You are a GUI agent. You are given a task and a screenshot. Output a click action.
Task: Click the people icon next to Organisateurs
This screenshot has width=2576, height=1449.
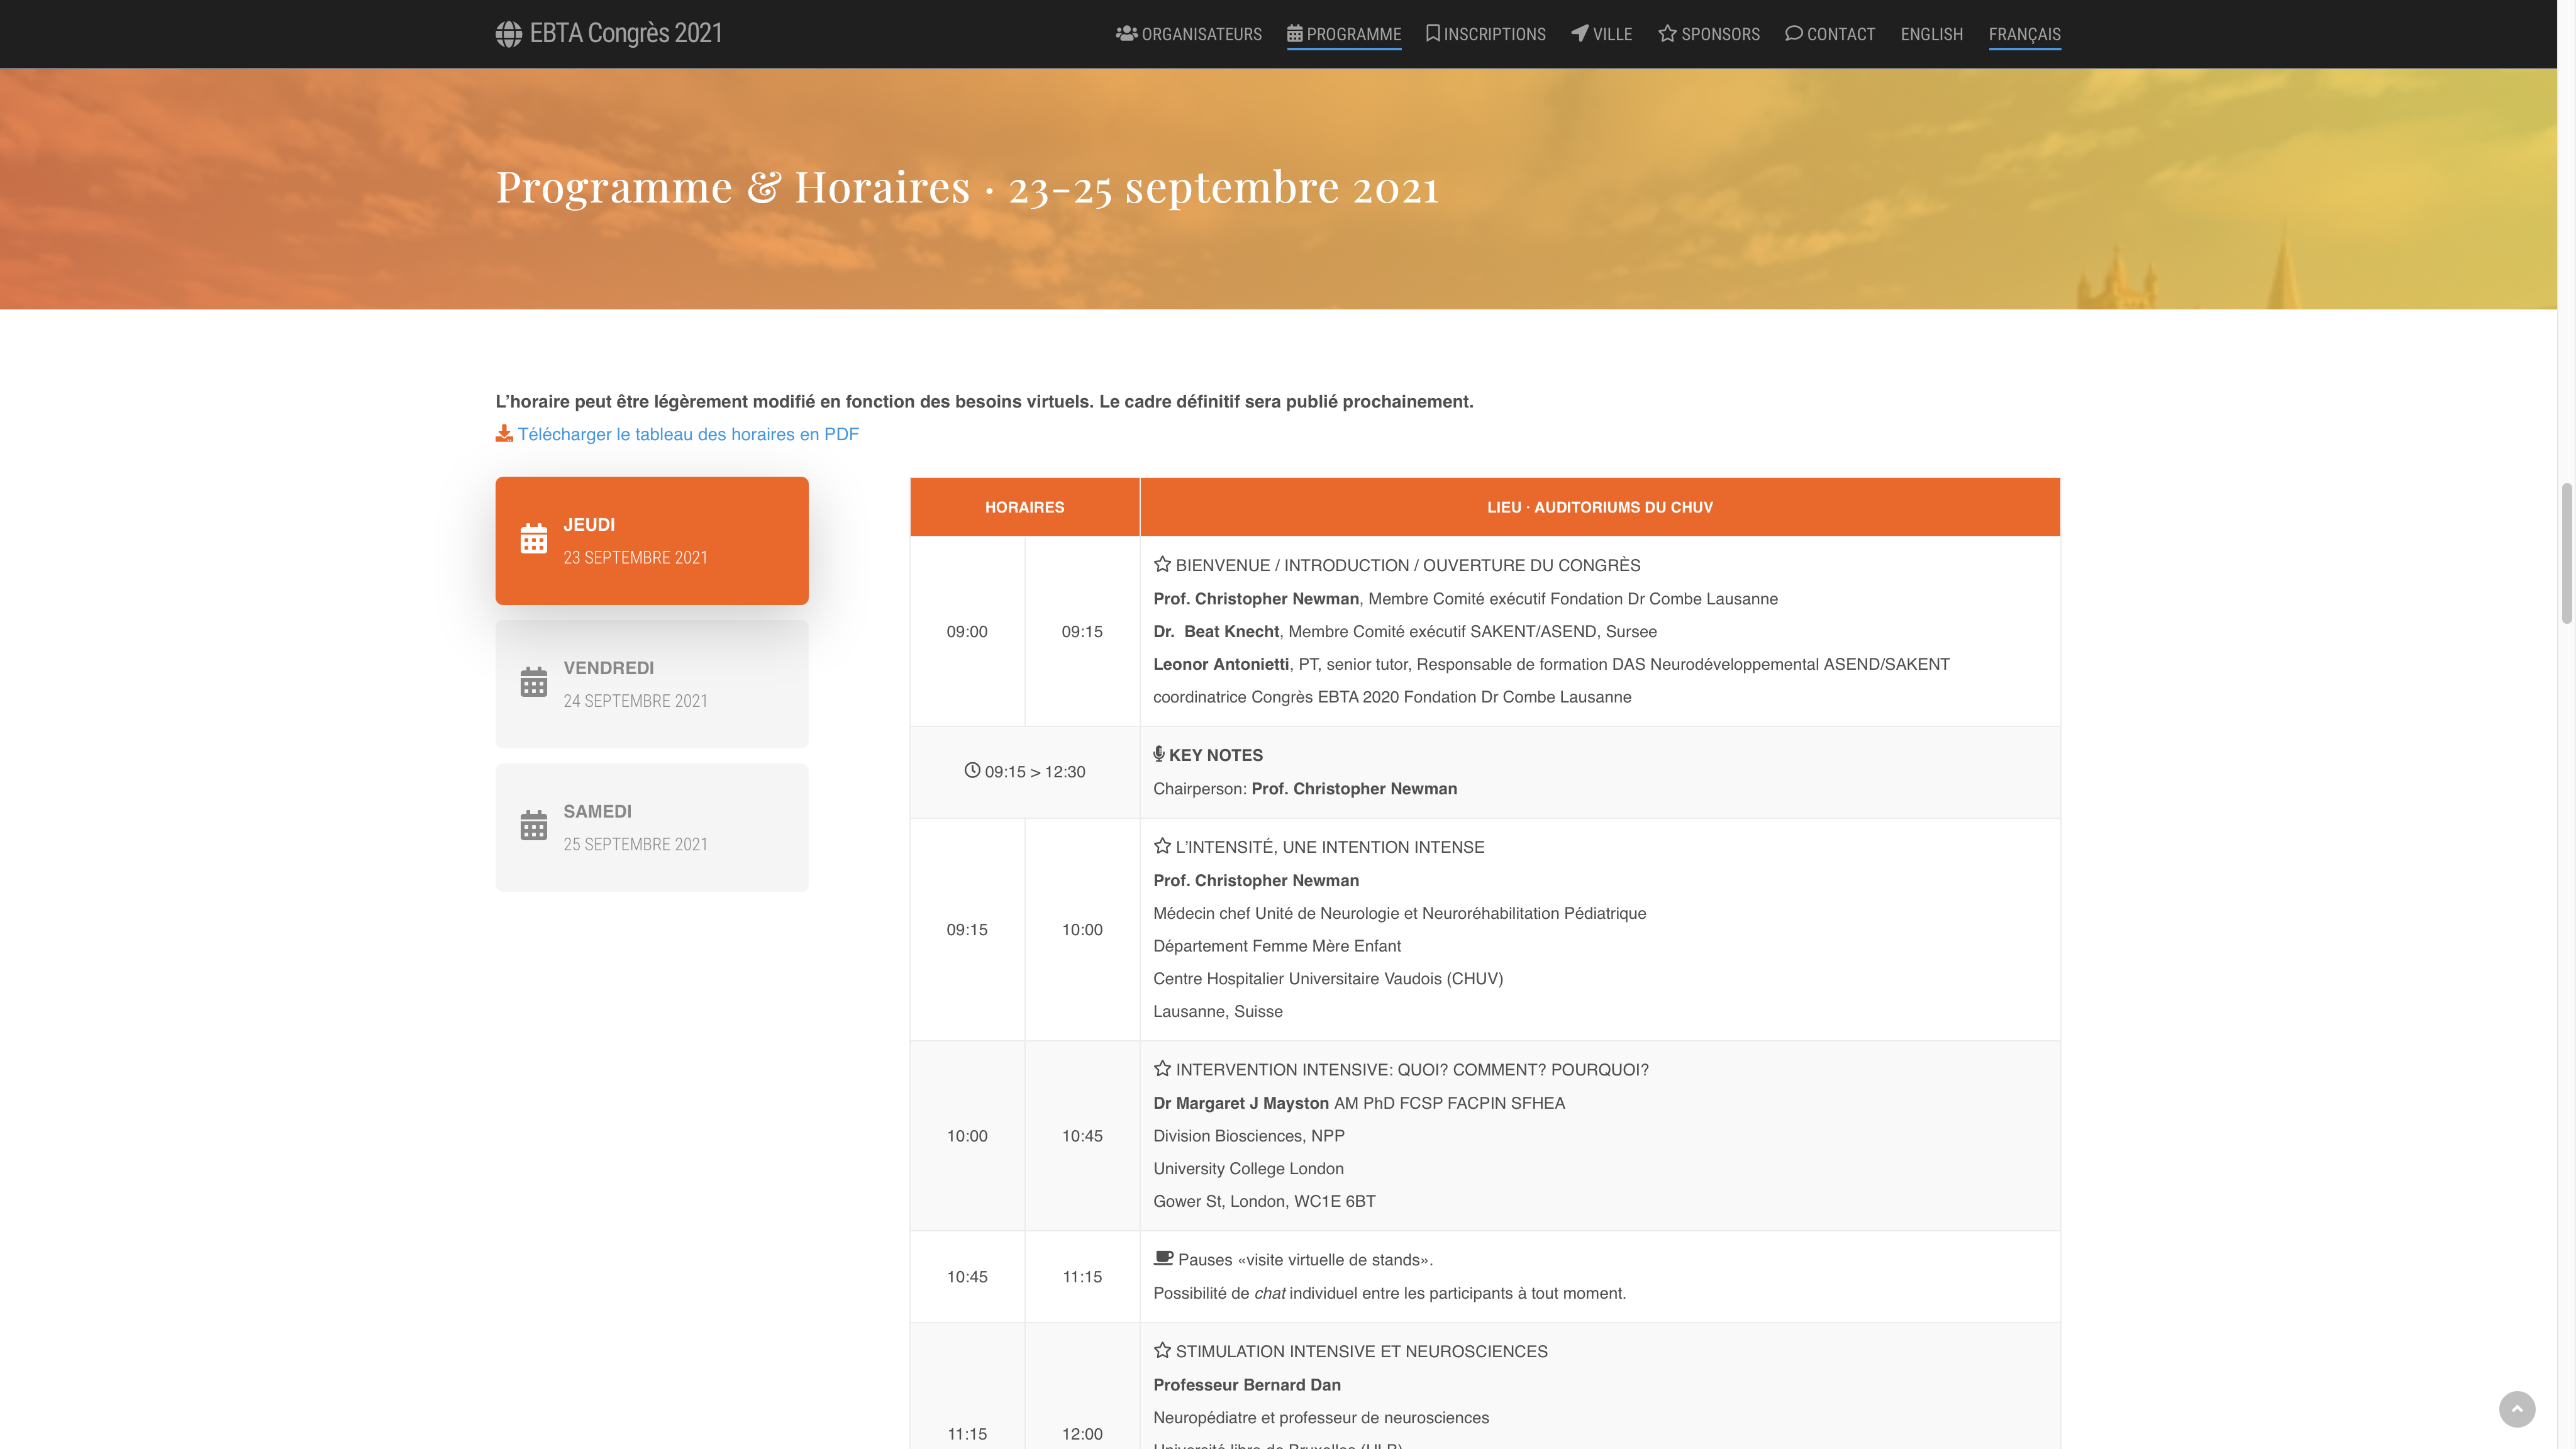point(1126,34)
